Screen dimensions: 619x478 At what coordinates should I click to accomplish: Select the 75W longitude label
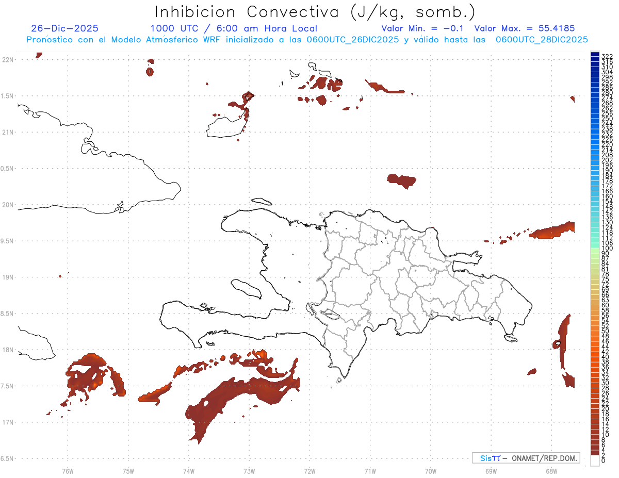(x=128, y=471)
